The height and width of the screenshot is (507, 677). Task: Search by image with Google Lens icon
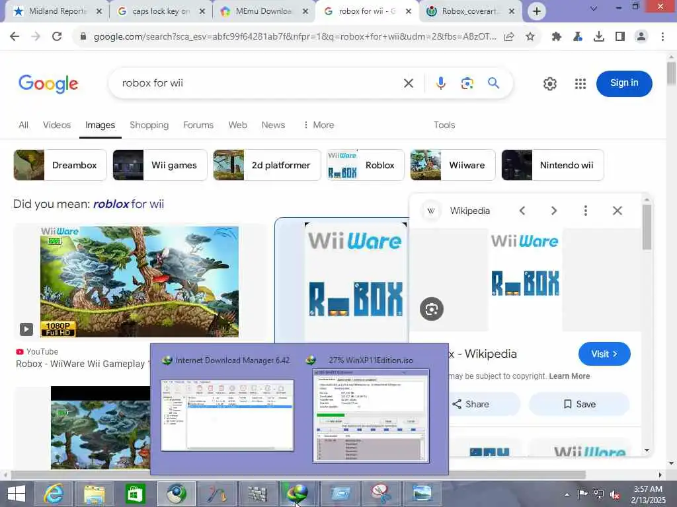tap(467, 83)
